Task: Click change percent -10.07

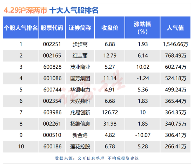Action: [143, 135]
